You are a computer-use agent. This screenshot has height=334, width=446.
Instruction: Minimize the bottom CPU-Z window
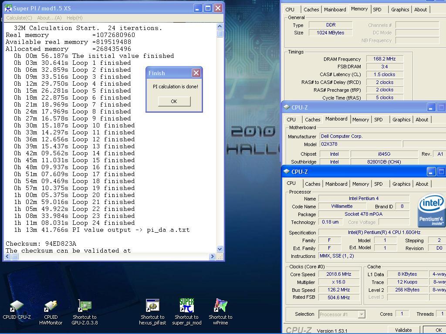431,171
